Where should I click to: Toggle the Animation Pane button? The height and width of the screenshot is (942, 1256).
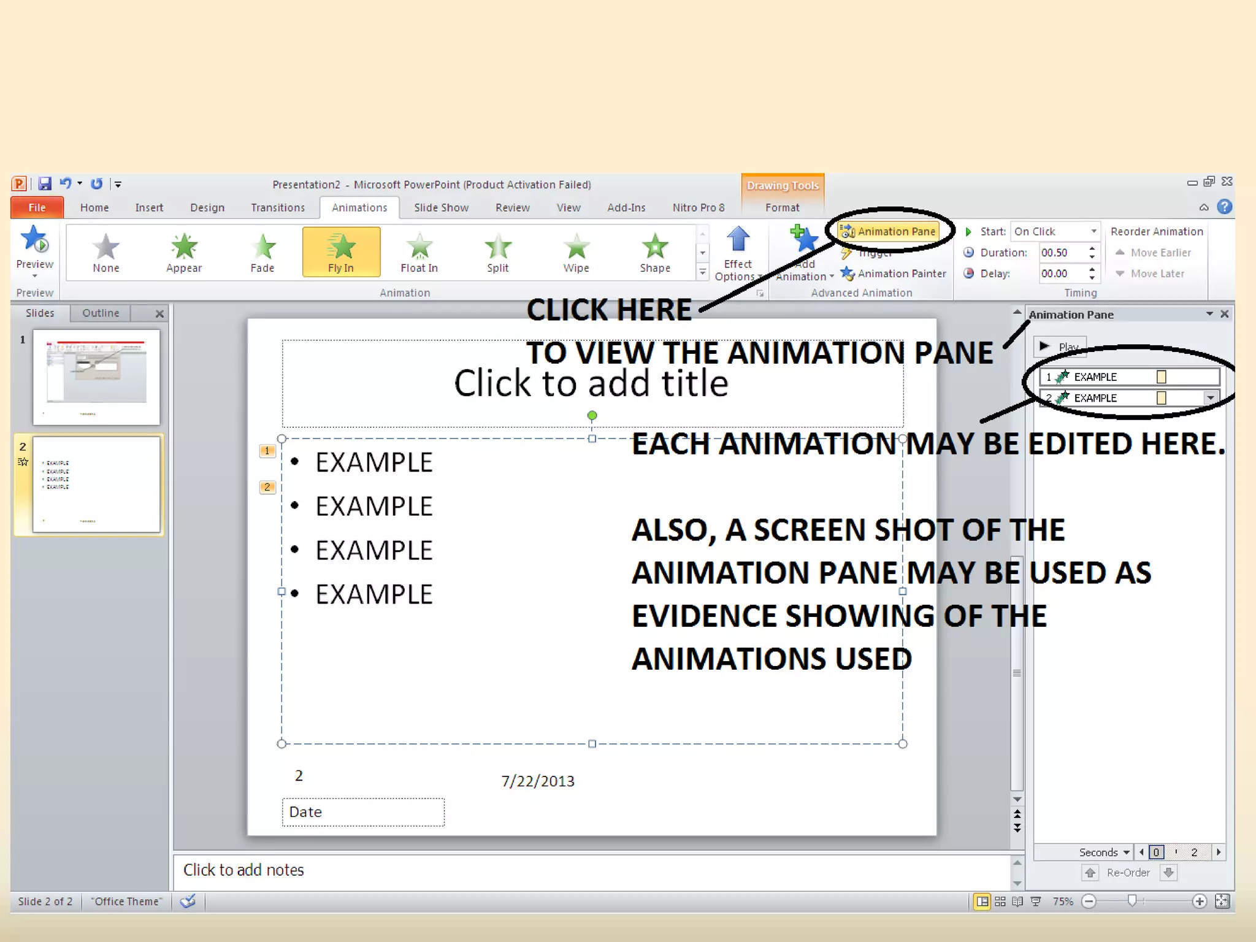888,231
